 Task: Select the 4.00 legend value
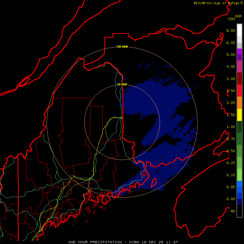[x=231, y=67]
